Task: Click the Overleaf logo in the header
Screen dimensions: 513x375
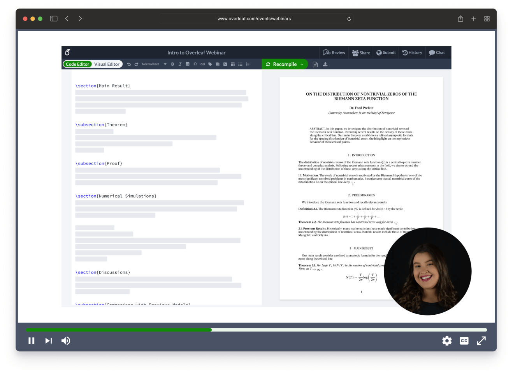Action: (68, 53)
